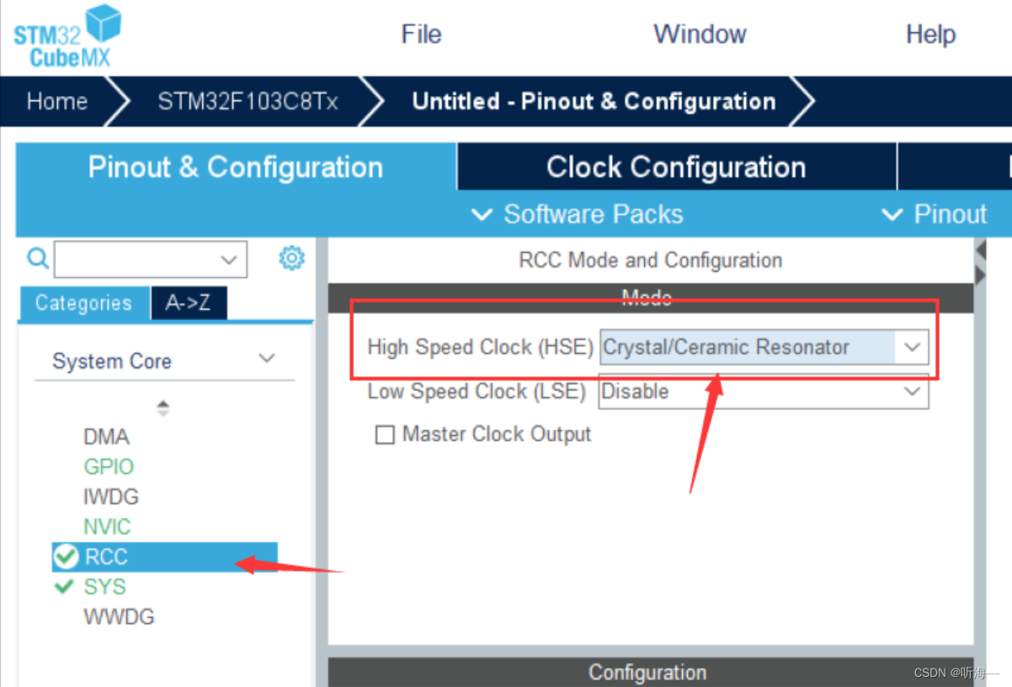The width and height of the screenshot is (1012, 687).
Task: Open the File menu
Action: point(421,35)
